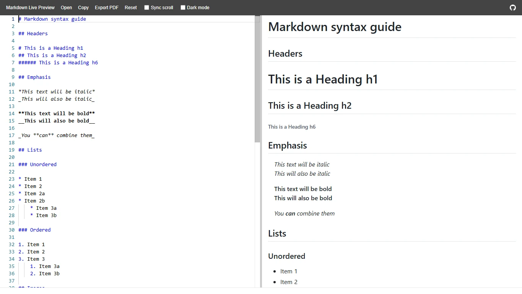Click Reset in the top bar
This screenshot has width=522, height=294.
click(x=131, y=8)
